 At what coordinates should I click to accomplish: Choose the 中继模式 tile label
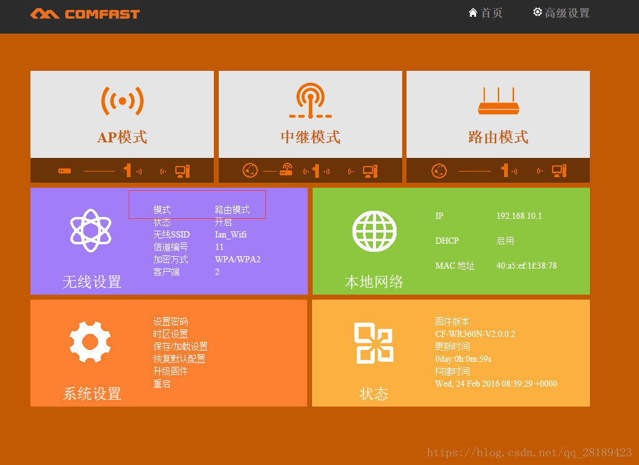pos(310,137)
